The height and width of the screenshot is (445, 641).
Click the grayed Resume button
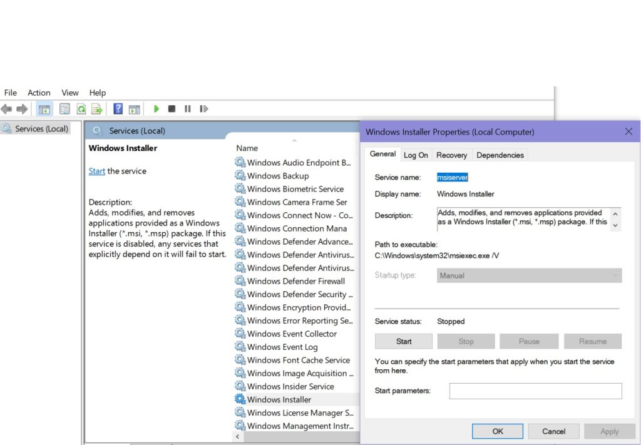point(593,341)
